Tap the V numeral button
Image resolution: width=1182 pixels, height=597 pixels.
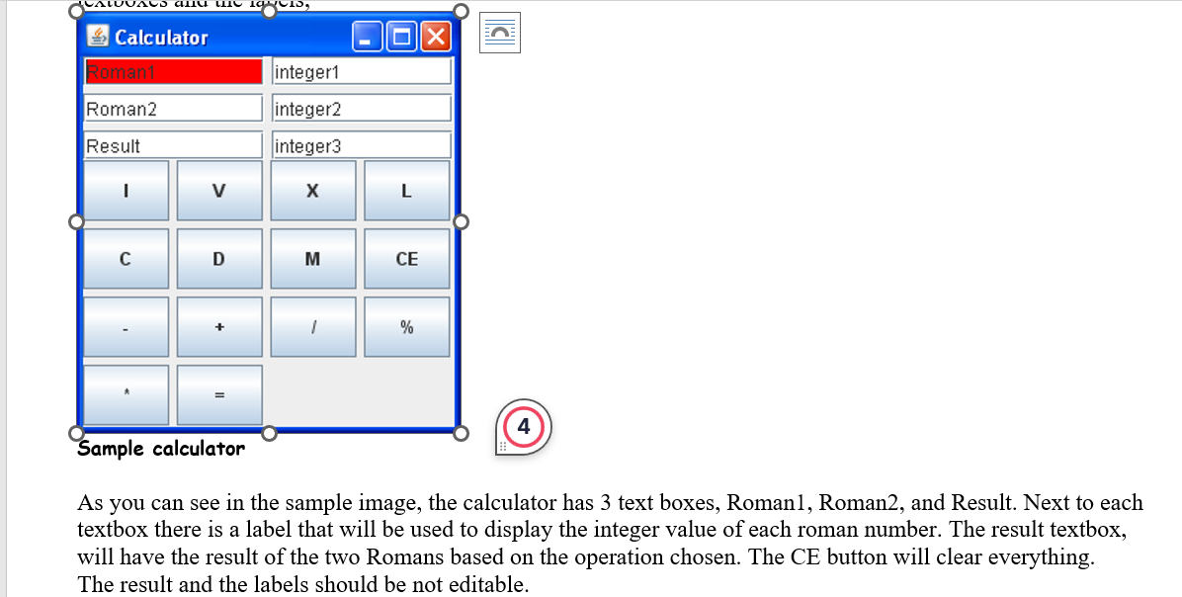pyautogui.click(x=219, y=191)
